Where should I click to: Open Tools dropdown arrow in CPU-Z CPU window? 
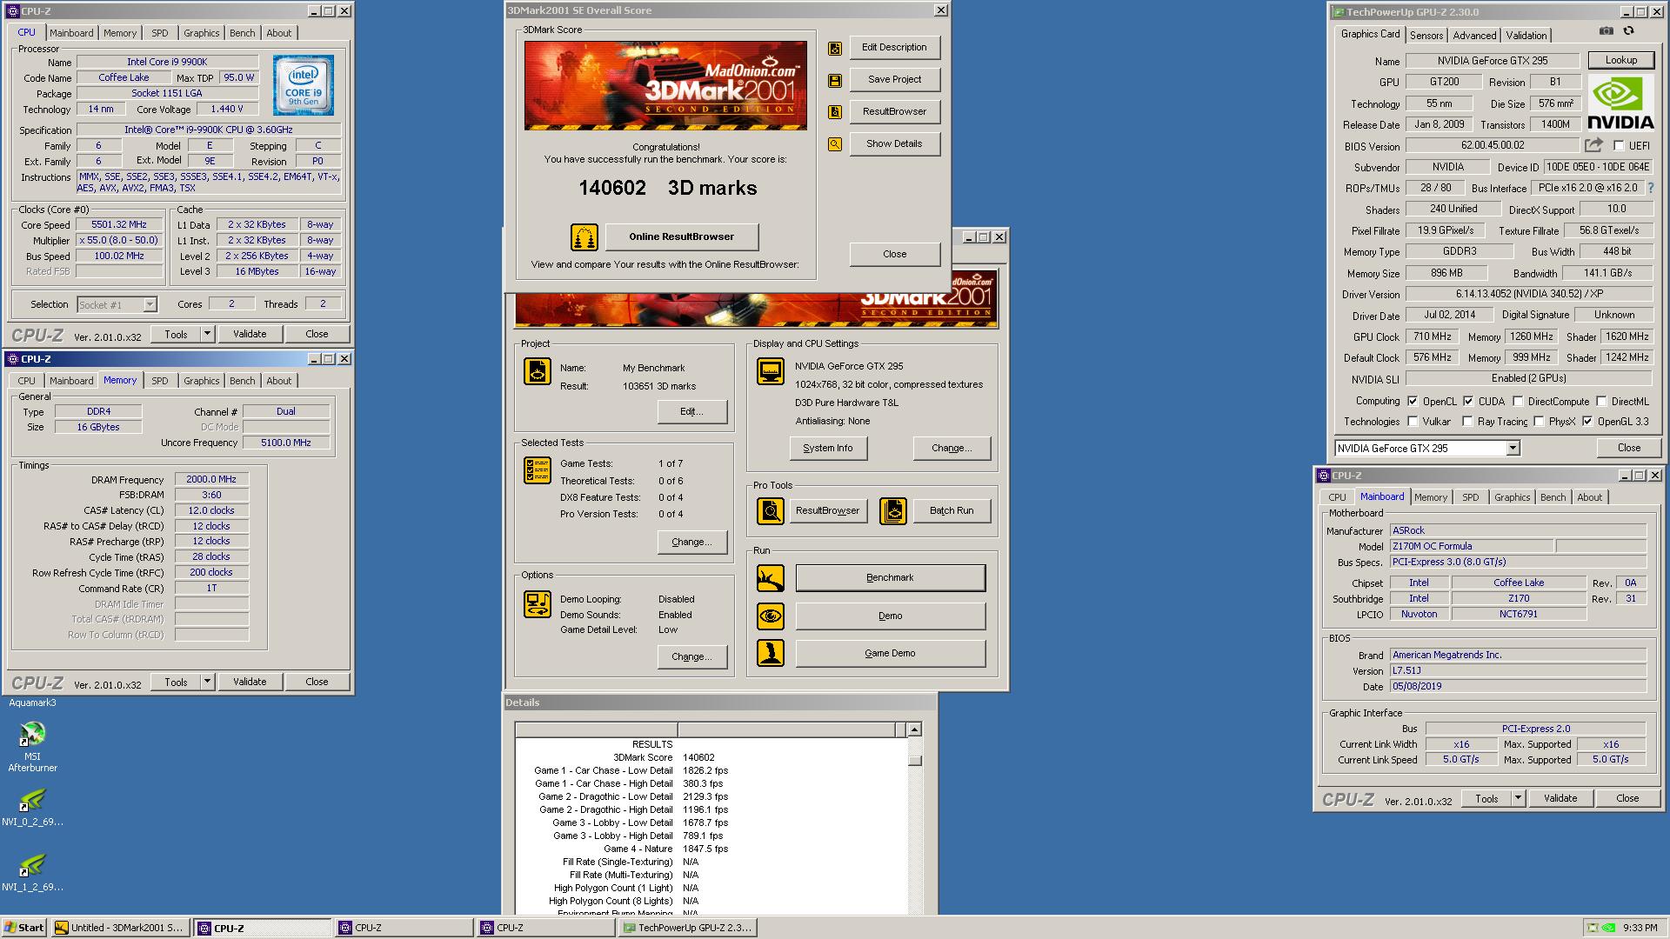(x=207, y=334)
